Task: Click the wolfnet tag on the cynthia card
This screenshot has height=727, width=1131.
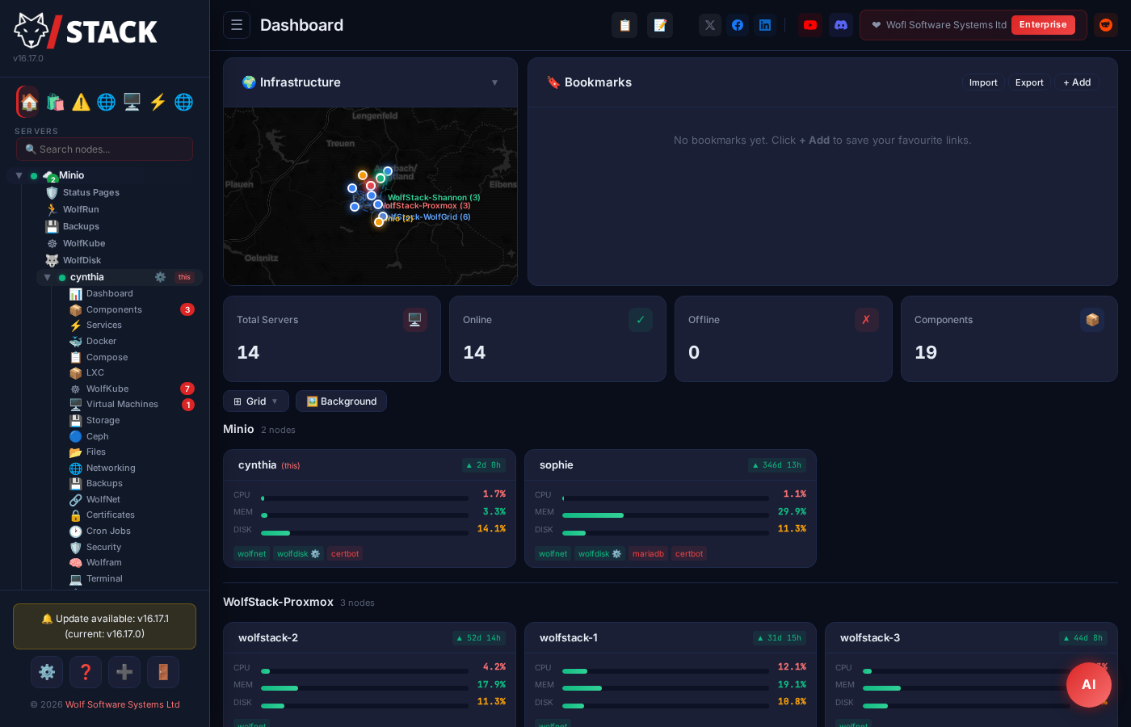Action: [x=252, y=553]
